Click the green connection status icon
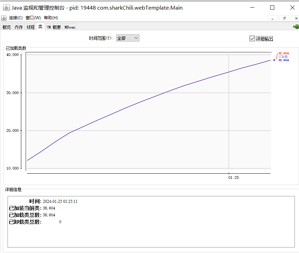 [x=296, y=27]
